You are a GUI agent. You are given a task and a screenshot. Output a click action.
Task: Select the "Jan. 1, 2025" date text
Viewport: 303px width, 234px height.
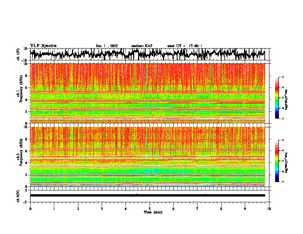pyautogui.click(x=107, y=46)
